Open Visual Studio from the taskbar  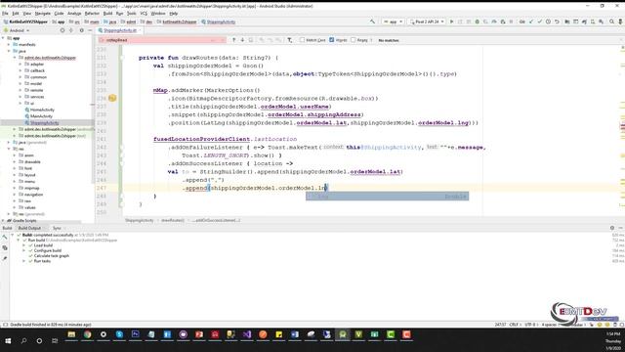point(247,334)
